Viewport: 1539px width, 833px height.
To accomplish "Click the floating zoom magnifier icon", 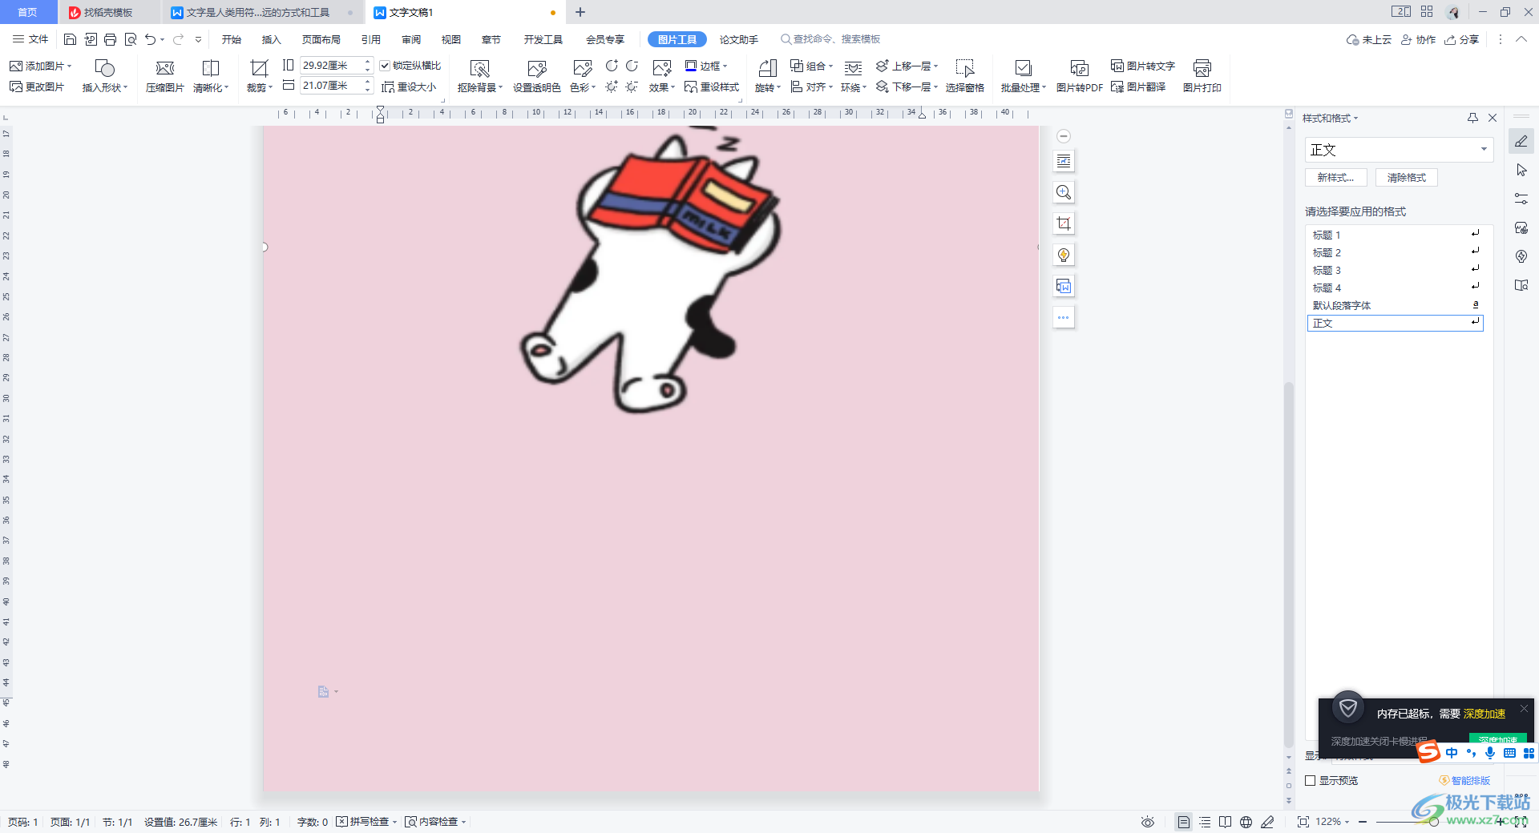I will [x=1064, y=193].
